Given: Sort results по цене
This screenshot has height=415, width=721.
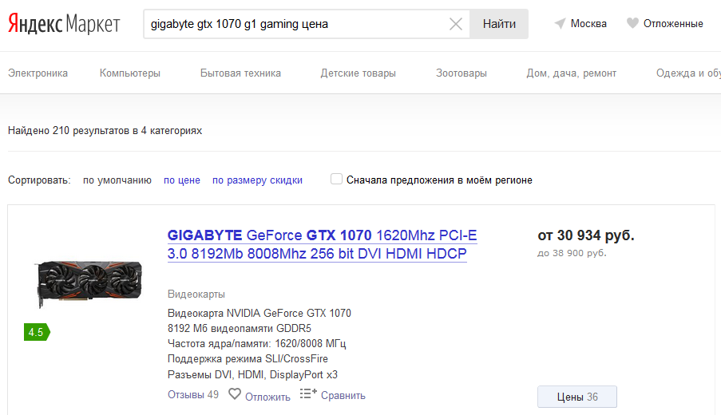Looking at the screenshot, I should point(182,180).
